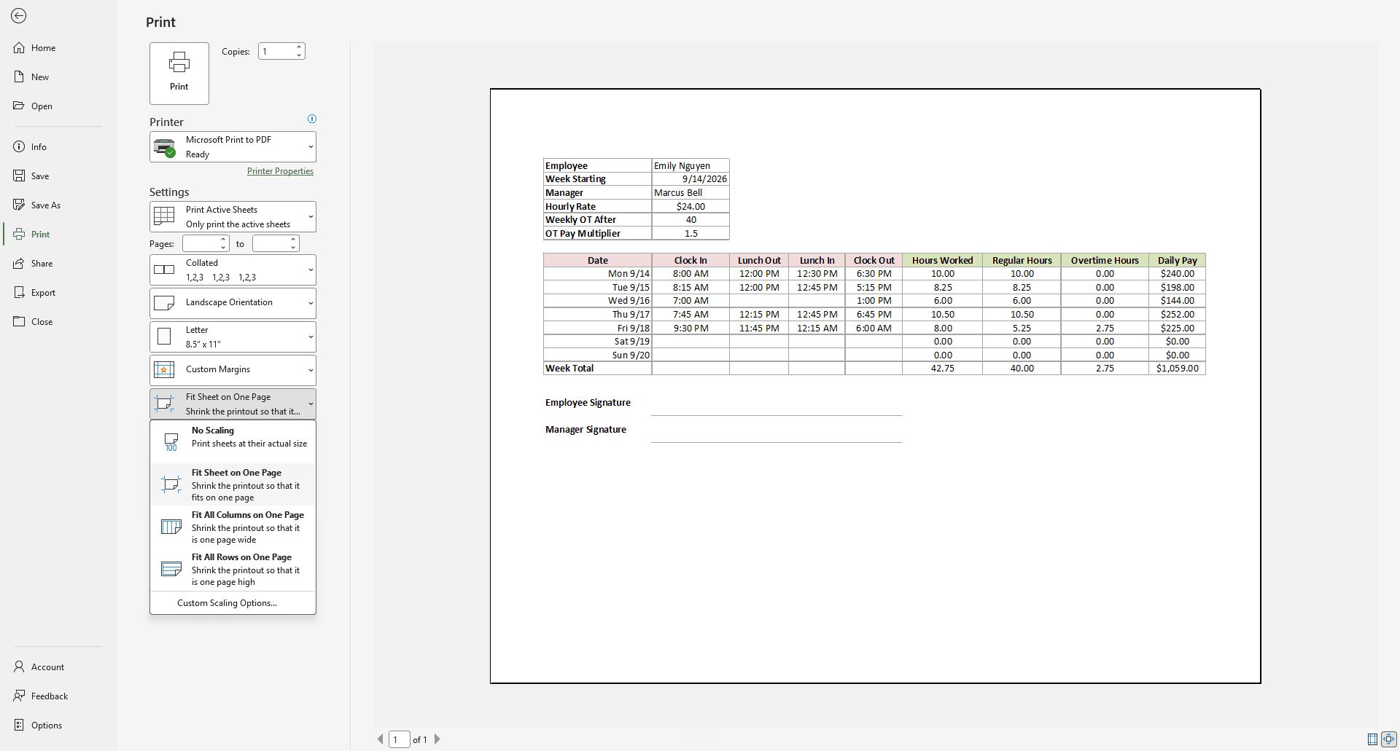This screenshot has width=1400, height=751.
Task: Increase copies with the up spinner
Action: pyautogui.click(x=299, y=47)
